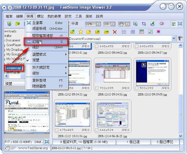
Task: Open the 編輯 menu
Action: click(19, 16)
